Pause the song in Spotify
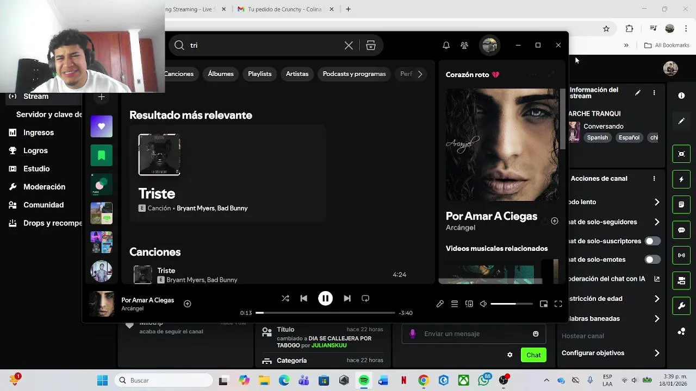 [325, 298]
